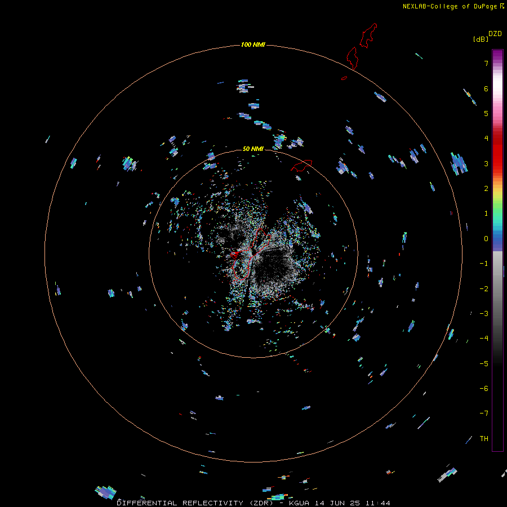
Task: Click the 6 value on the color scale
Action: (486, 88)
